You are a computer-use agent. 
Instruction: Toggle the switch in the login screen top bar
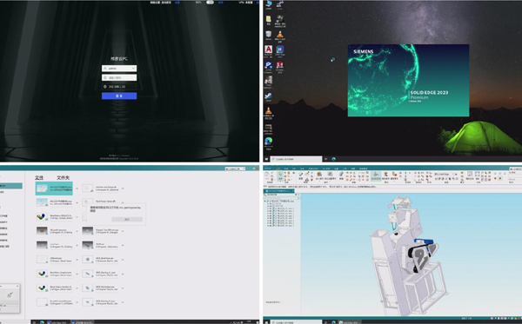click(x=210, y=3)
